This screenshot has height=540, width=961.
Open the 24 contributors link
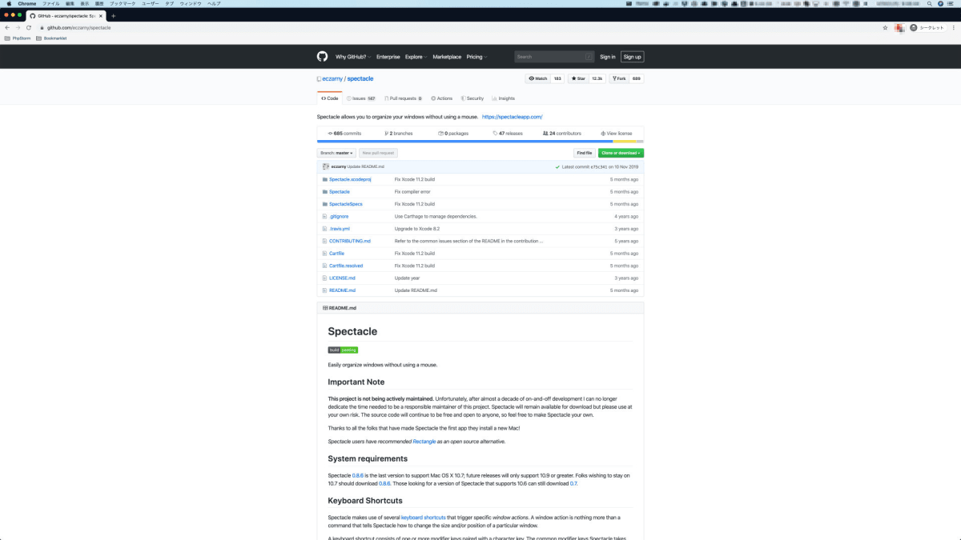[562, 134]
